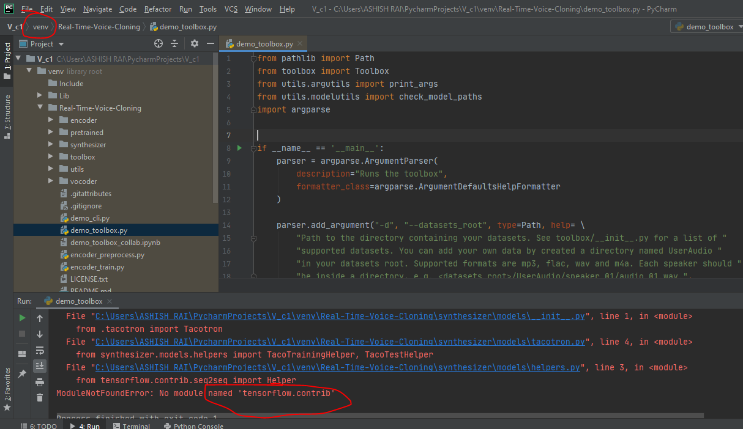This screenshot has width=743, height=429.
Task: Switch to Terminal tool window tab
Action: point(130,426)
